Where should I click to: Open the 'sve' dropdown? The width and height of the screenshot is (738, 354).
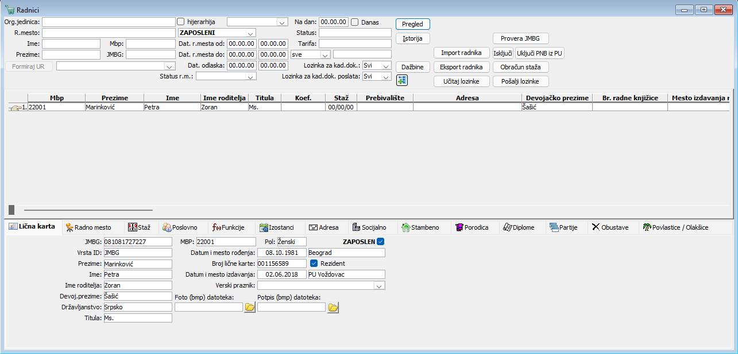coord(326,54)
